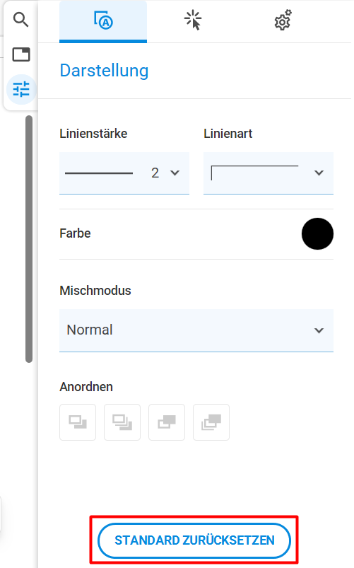Click the send backward one step icon
Screen dimensions: 354x568
(78, 422)
